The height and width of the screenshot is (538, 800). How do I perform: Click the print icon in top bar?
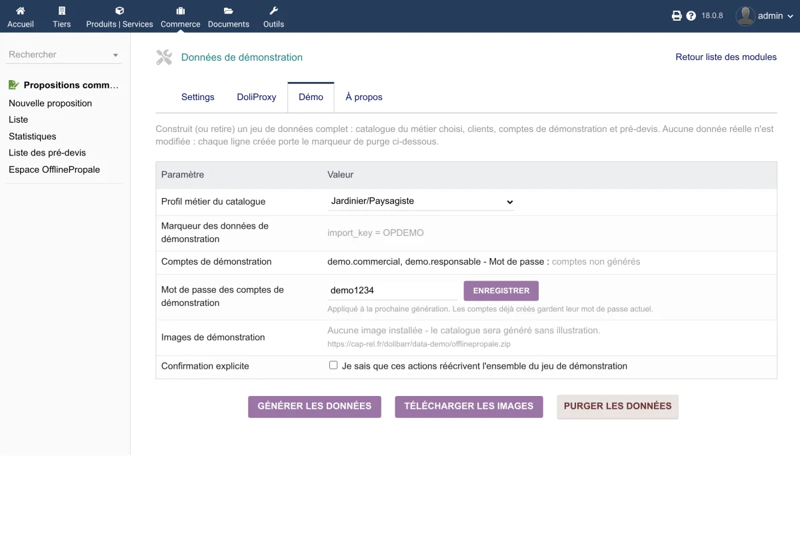click(677, 16)
